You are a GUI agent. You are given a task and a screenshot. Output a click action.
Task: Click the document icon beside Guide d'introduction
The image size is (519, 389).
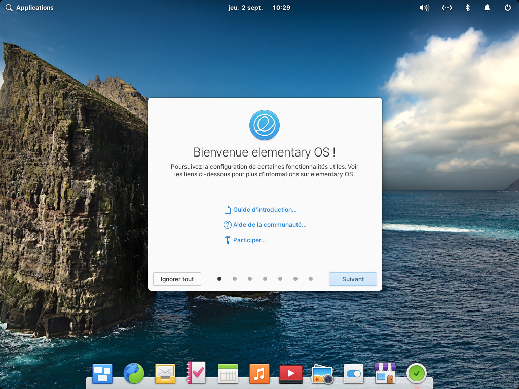(x=228, y=210)
